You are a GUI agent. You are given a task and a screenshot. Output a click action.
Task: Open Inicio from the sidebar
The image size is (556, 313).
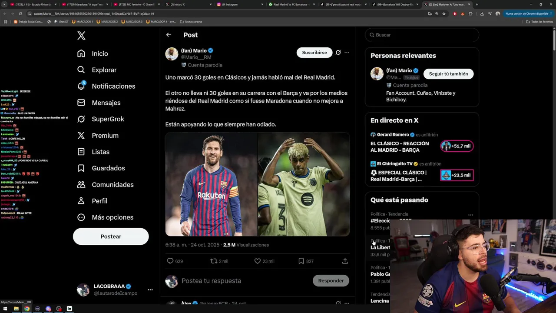pos(92,53)
